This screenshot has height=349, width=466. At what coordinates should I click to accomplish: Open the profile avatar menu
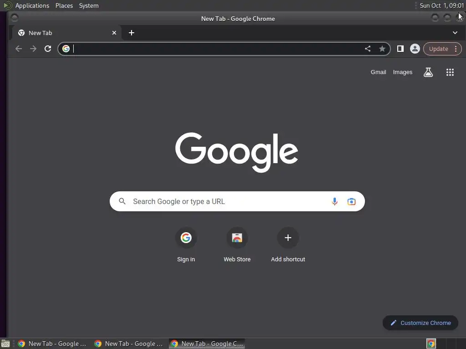(415, 49)
